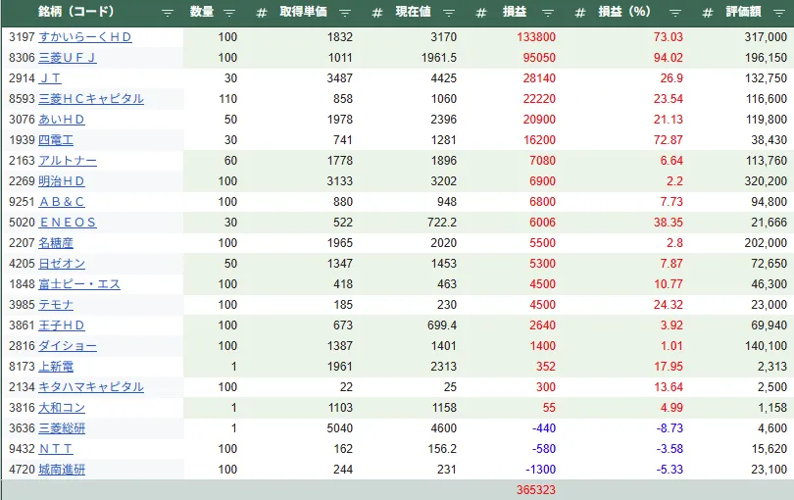Select the 評価額 column header label
Image resolution: width=794 pixels, height=500 pixels.
tap(743, 12)
